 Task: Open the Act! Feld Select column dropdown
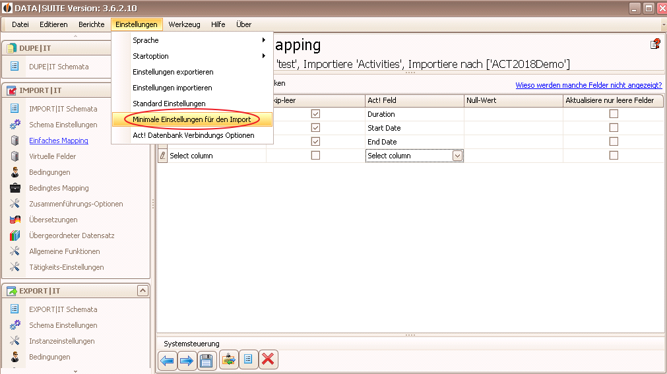(457, 156)
